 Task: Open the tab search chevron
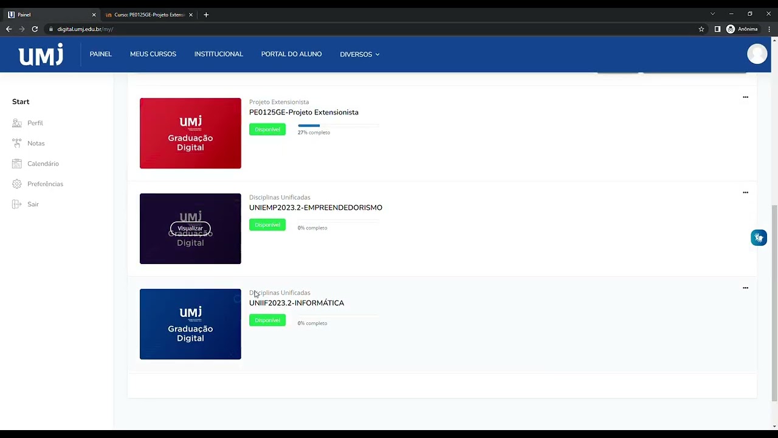click(712, 14)
